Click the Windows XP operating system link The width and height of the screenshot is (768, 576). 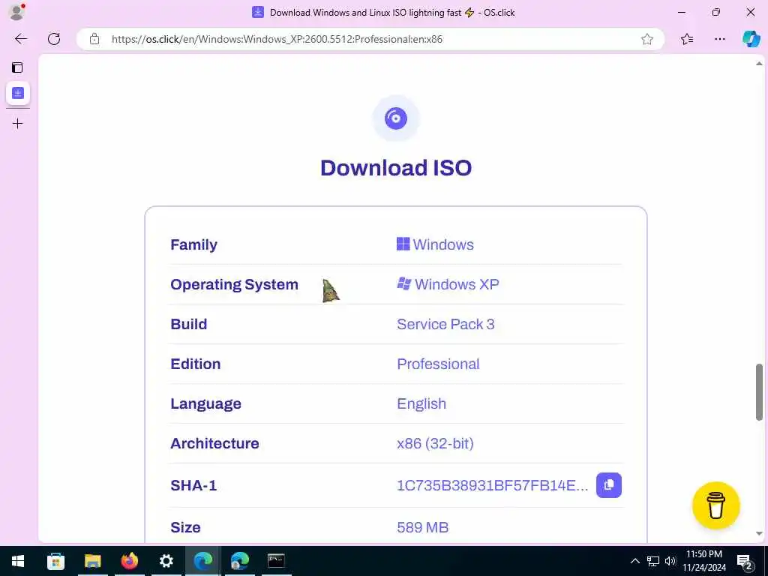pyautogui.click(x=448, y=284)
